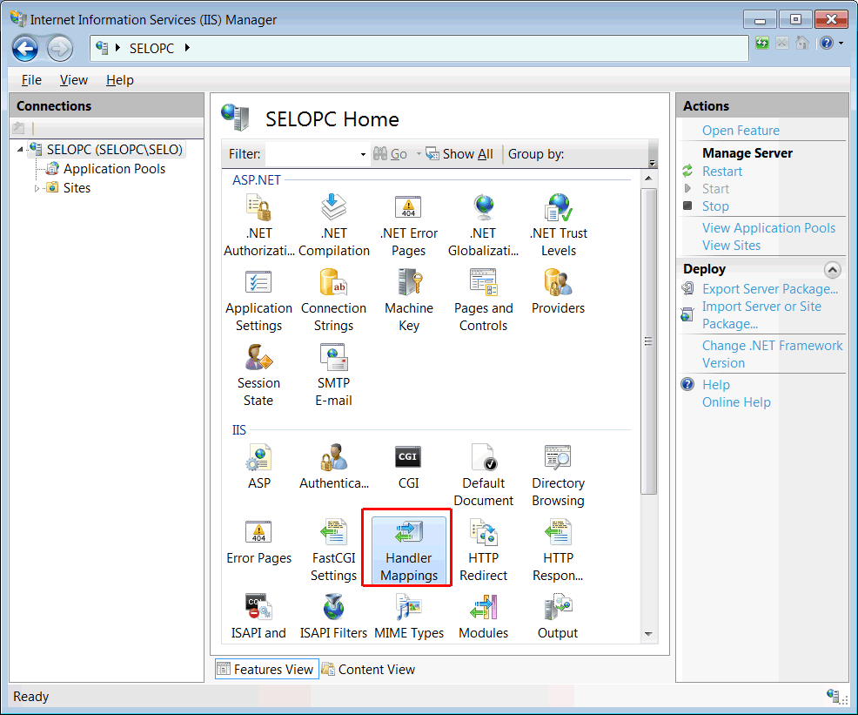Open Pages and Controls feature
The width and height of the screenshot is (858, 715).
point(483,300)
